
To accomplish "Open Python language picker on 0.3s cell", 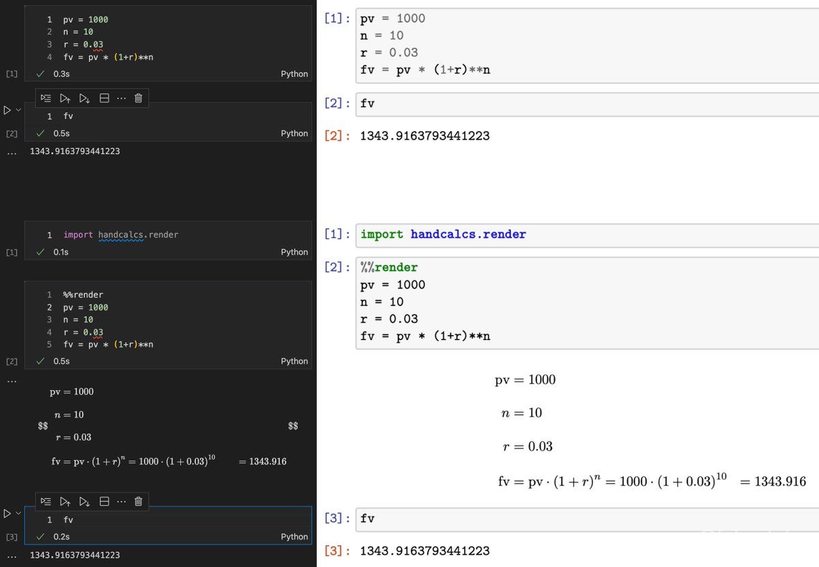I will pyautogui.click(x=294, y=74).
